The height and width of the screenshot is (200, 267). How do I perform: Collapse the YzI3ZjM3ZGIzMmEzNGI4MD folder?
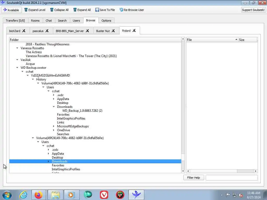click(28, 76)
